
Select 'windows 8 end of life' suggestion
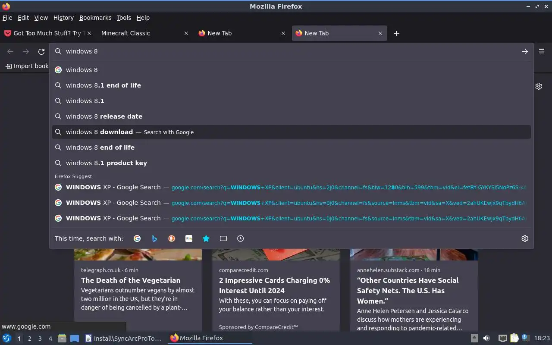[x=292, y=147]
